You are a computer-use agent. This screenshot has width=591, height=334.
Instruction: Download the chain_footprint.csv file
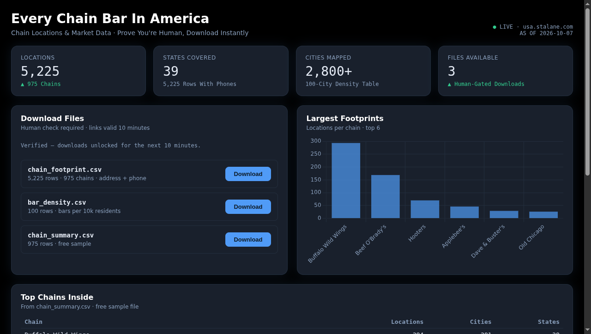[x=248, y=174]
